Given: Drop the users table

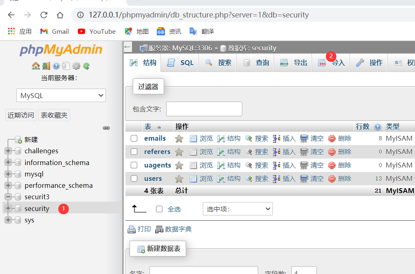Looking at the screenshot, I should [340, 179].
